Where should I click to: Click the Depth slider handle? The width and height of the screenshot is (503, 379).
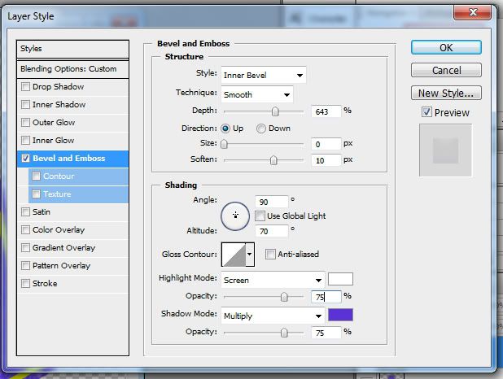275,111
